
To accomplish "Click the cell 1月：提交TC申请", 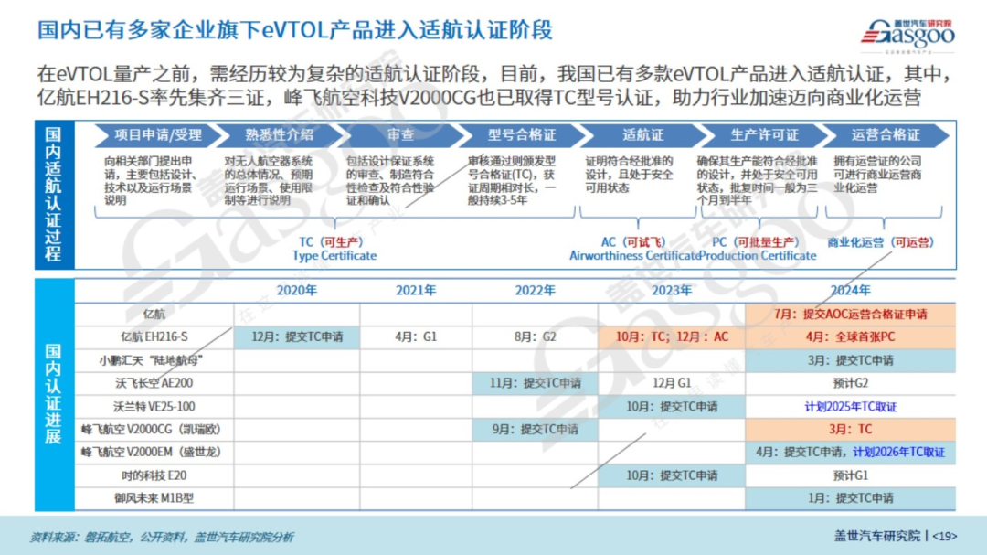I will pos(851,498).
